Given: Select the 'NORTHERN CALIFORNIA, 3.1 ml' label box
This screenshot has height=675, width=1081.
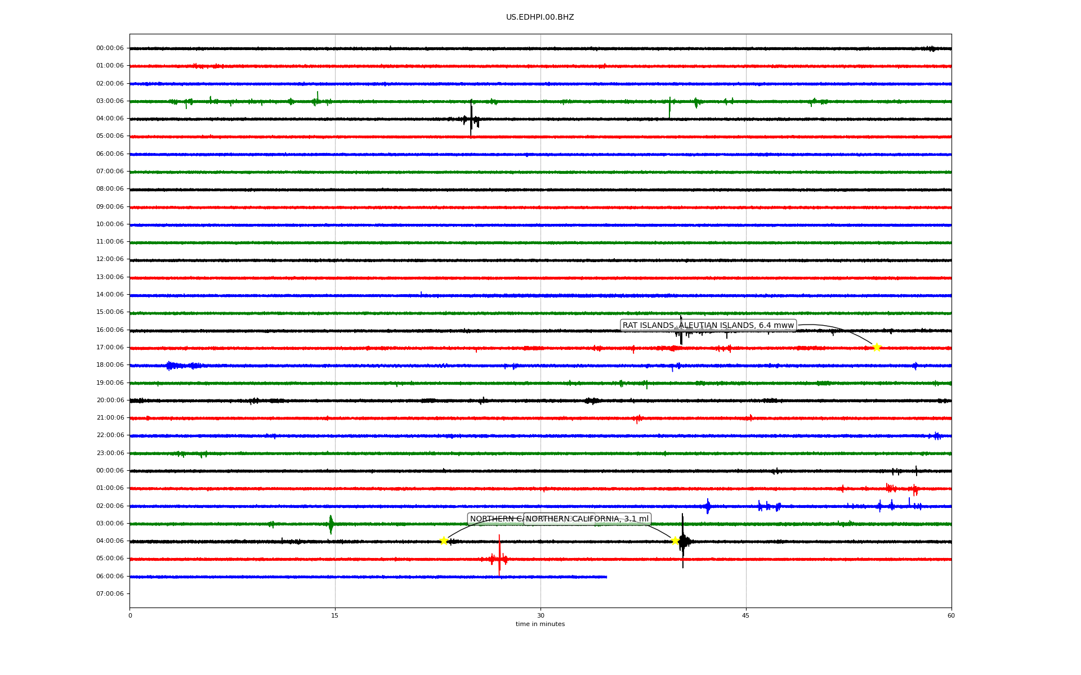Looking at the screenshot, I should [x=587, y=519].
